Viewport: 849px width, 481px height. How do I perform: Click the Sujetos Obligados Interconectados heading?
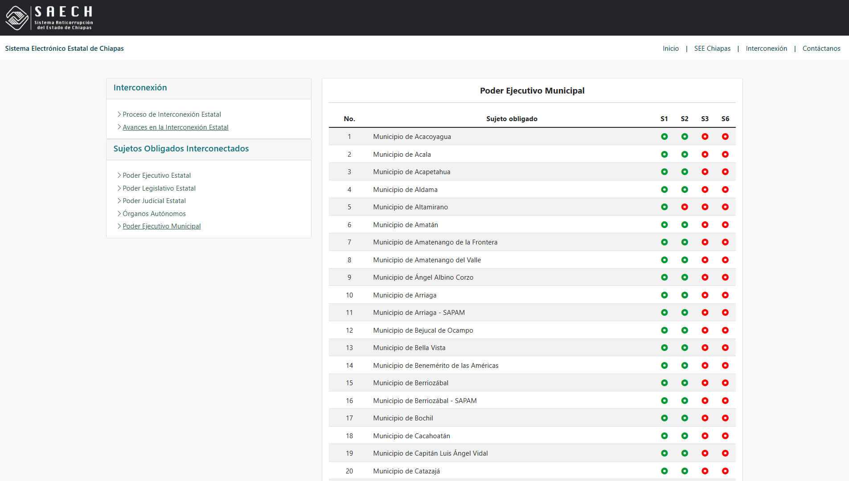click(x=181, y=149)
